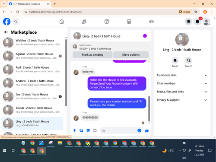Screen dimensions: 216x162
Task: Open the emoji picker smiley
Action: [139, 130]
